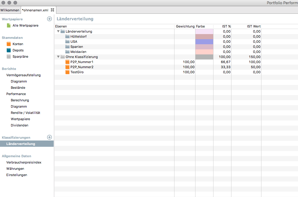The width and height of the screenshot is (298, 197).
Task: Click the Ebenen column header
Action: [115, 26]
